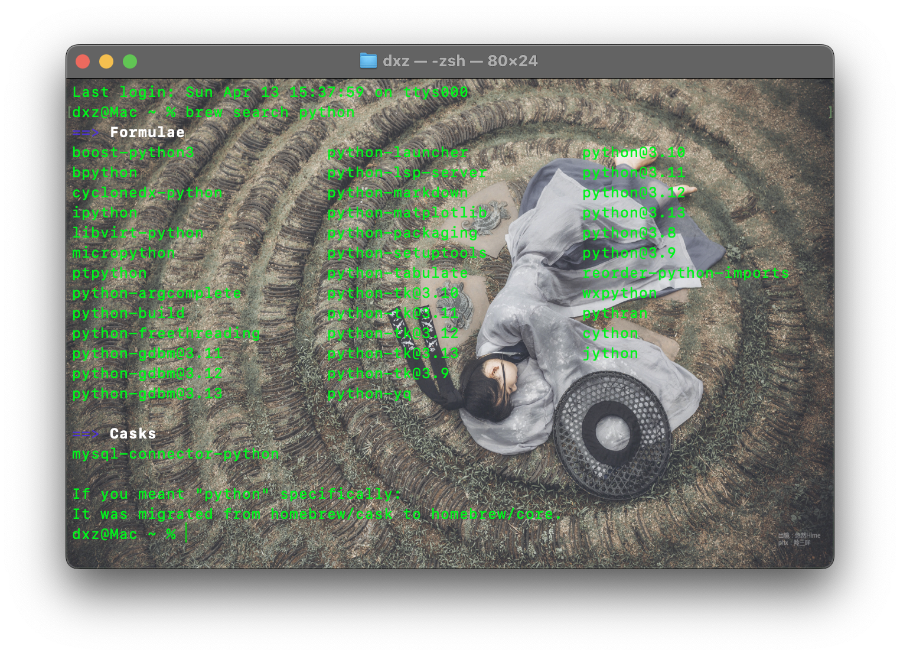Click the "jython" entry in results
This screenshot has height=656, width=900.
click(x=610, y=353)
